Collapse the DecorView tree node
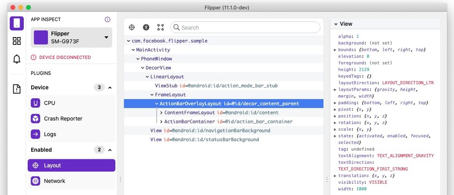The height and width of the screenshot is (195, 454). click(143, 68)
